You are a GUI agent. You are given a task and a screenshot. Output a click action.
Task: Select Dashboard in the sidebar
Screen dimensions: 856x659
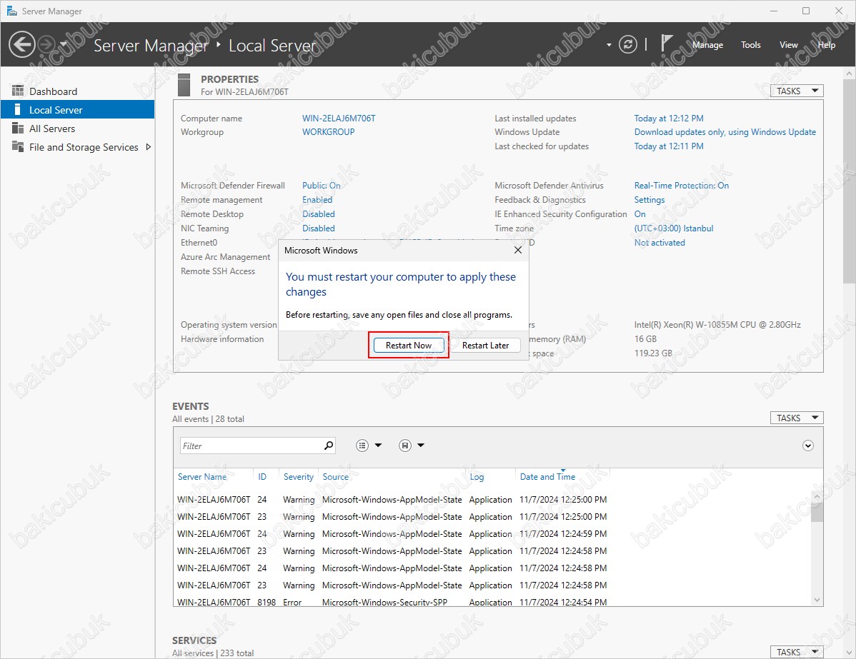click(77, 91)
